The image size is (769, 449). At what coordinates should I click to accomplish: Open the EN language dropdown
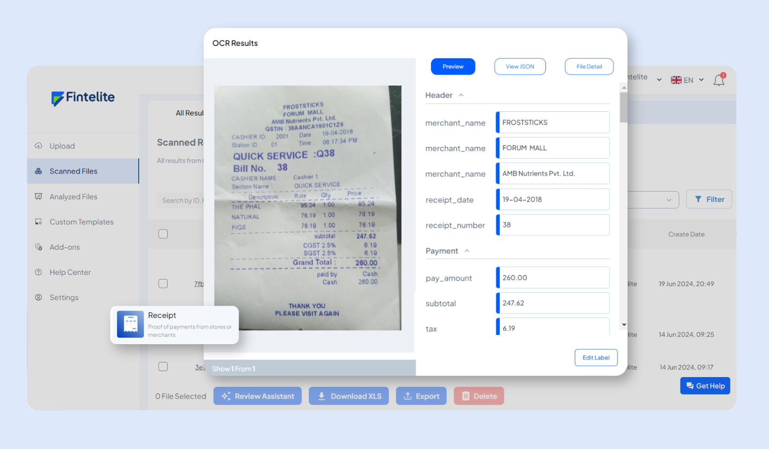tap(687, 80)
